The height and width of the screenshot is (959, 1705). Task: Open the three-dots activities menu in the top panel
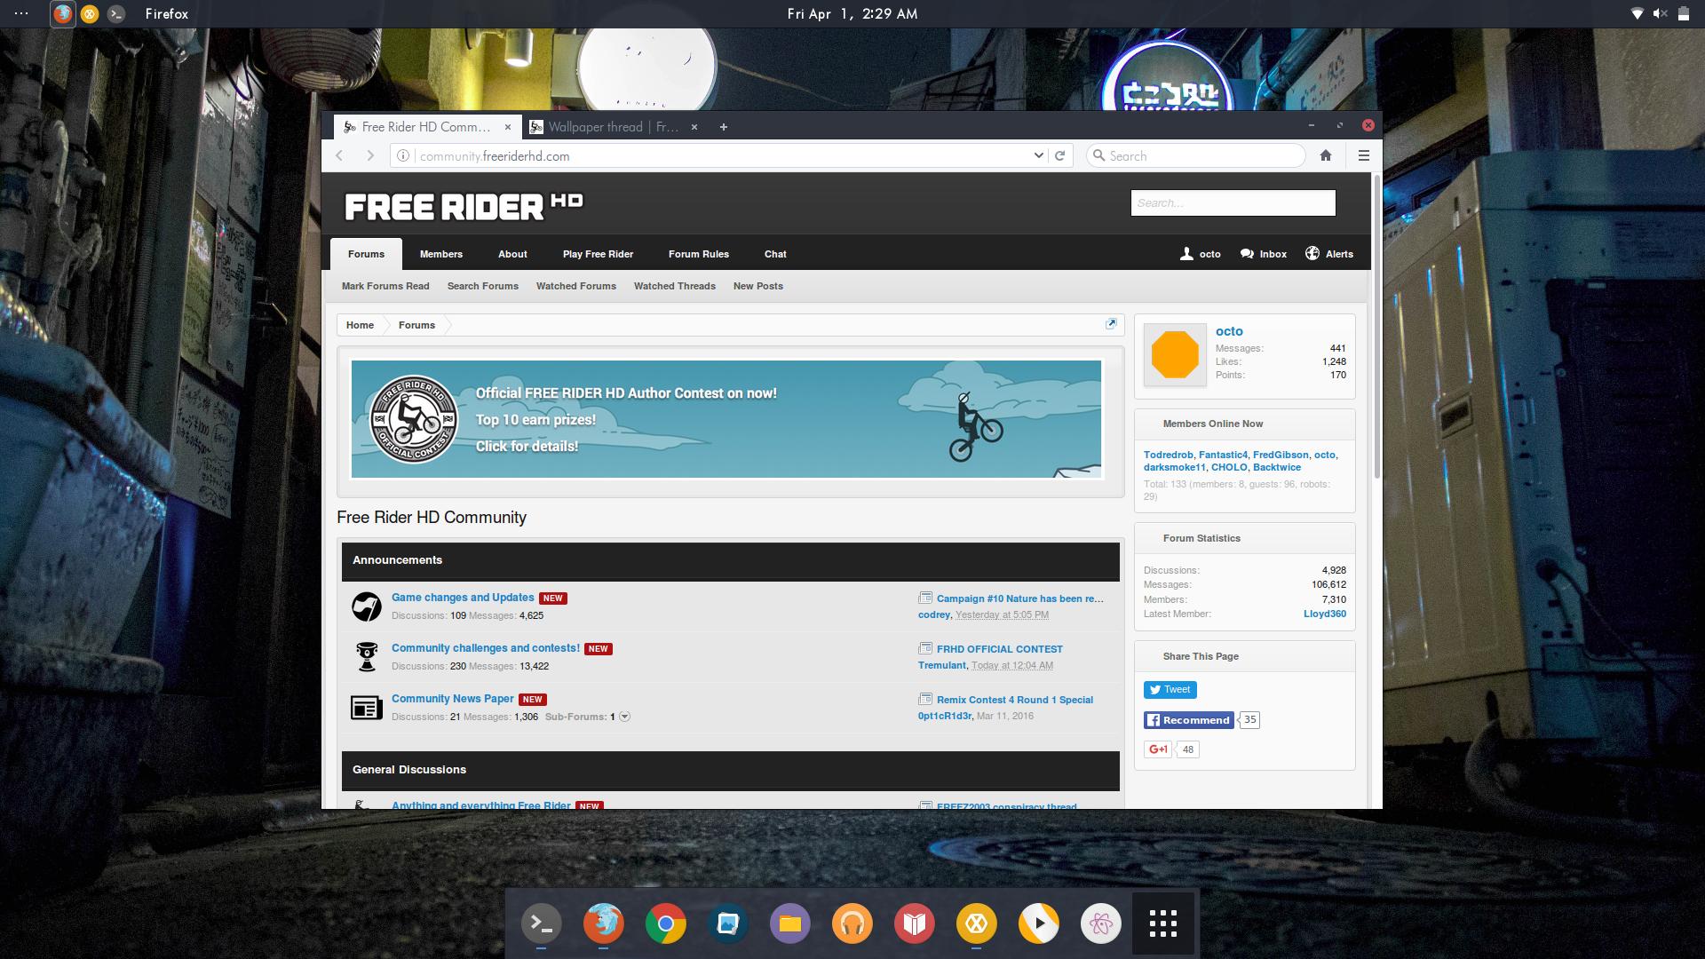[21, 14]
